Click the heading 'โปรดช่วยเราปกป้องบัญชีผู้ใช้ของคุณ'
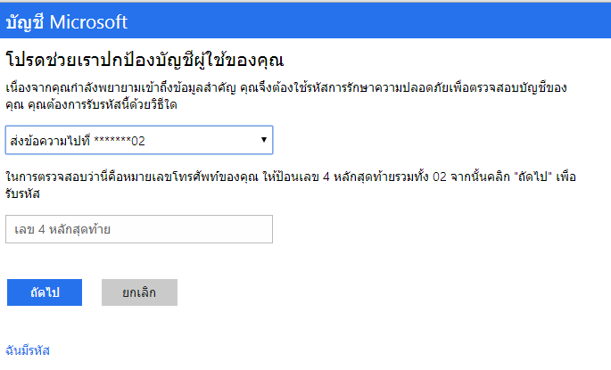Viewport: 611px width, 370px height. pyautogui.click(x=144, y=61)
